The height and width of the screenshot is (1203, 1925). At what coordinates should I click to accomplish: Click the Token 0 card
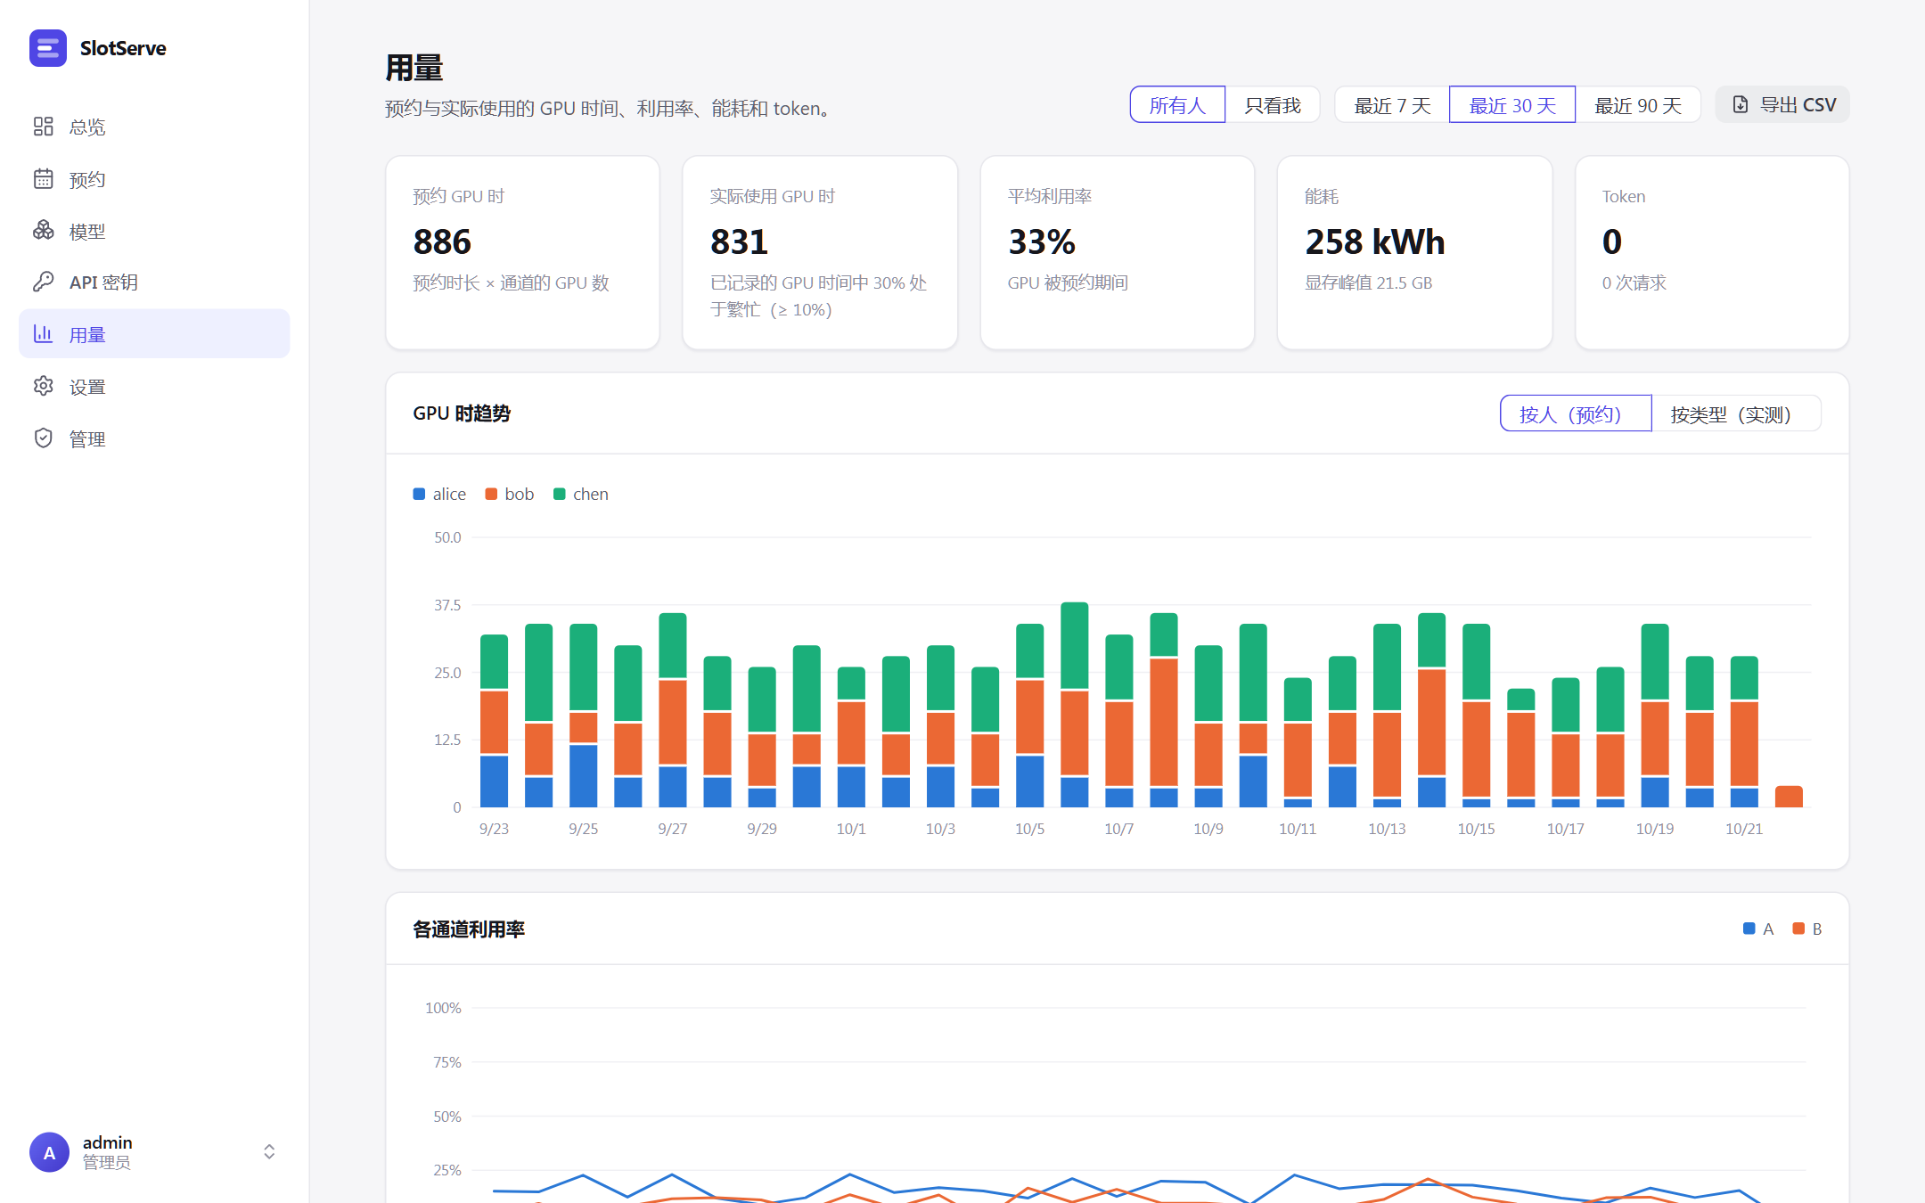click(x=1712, y=253)
